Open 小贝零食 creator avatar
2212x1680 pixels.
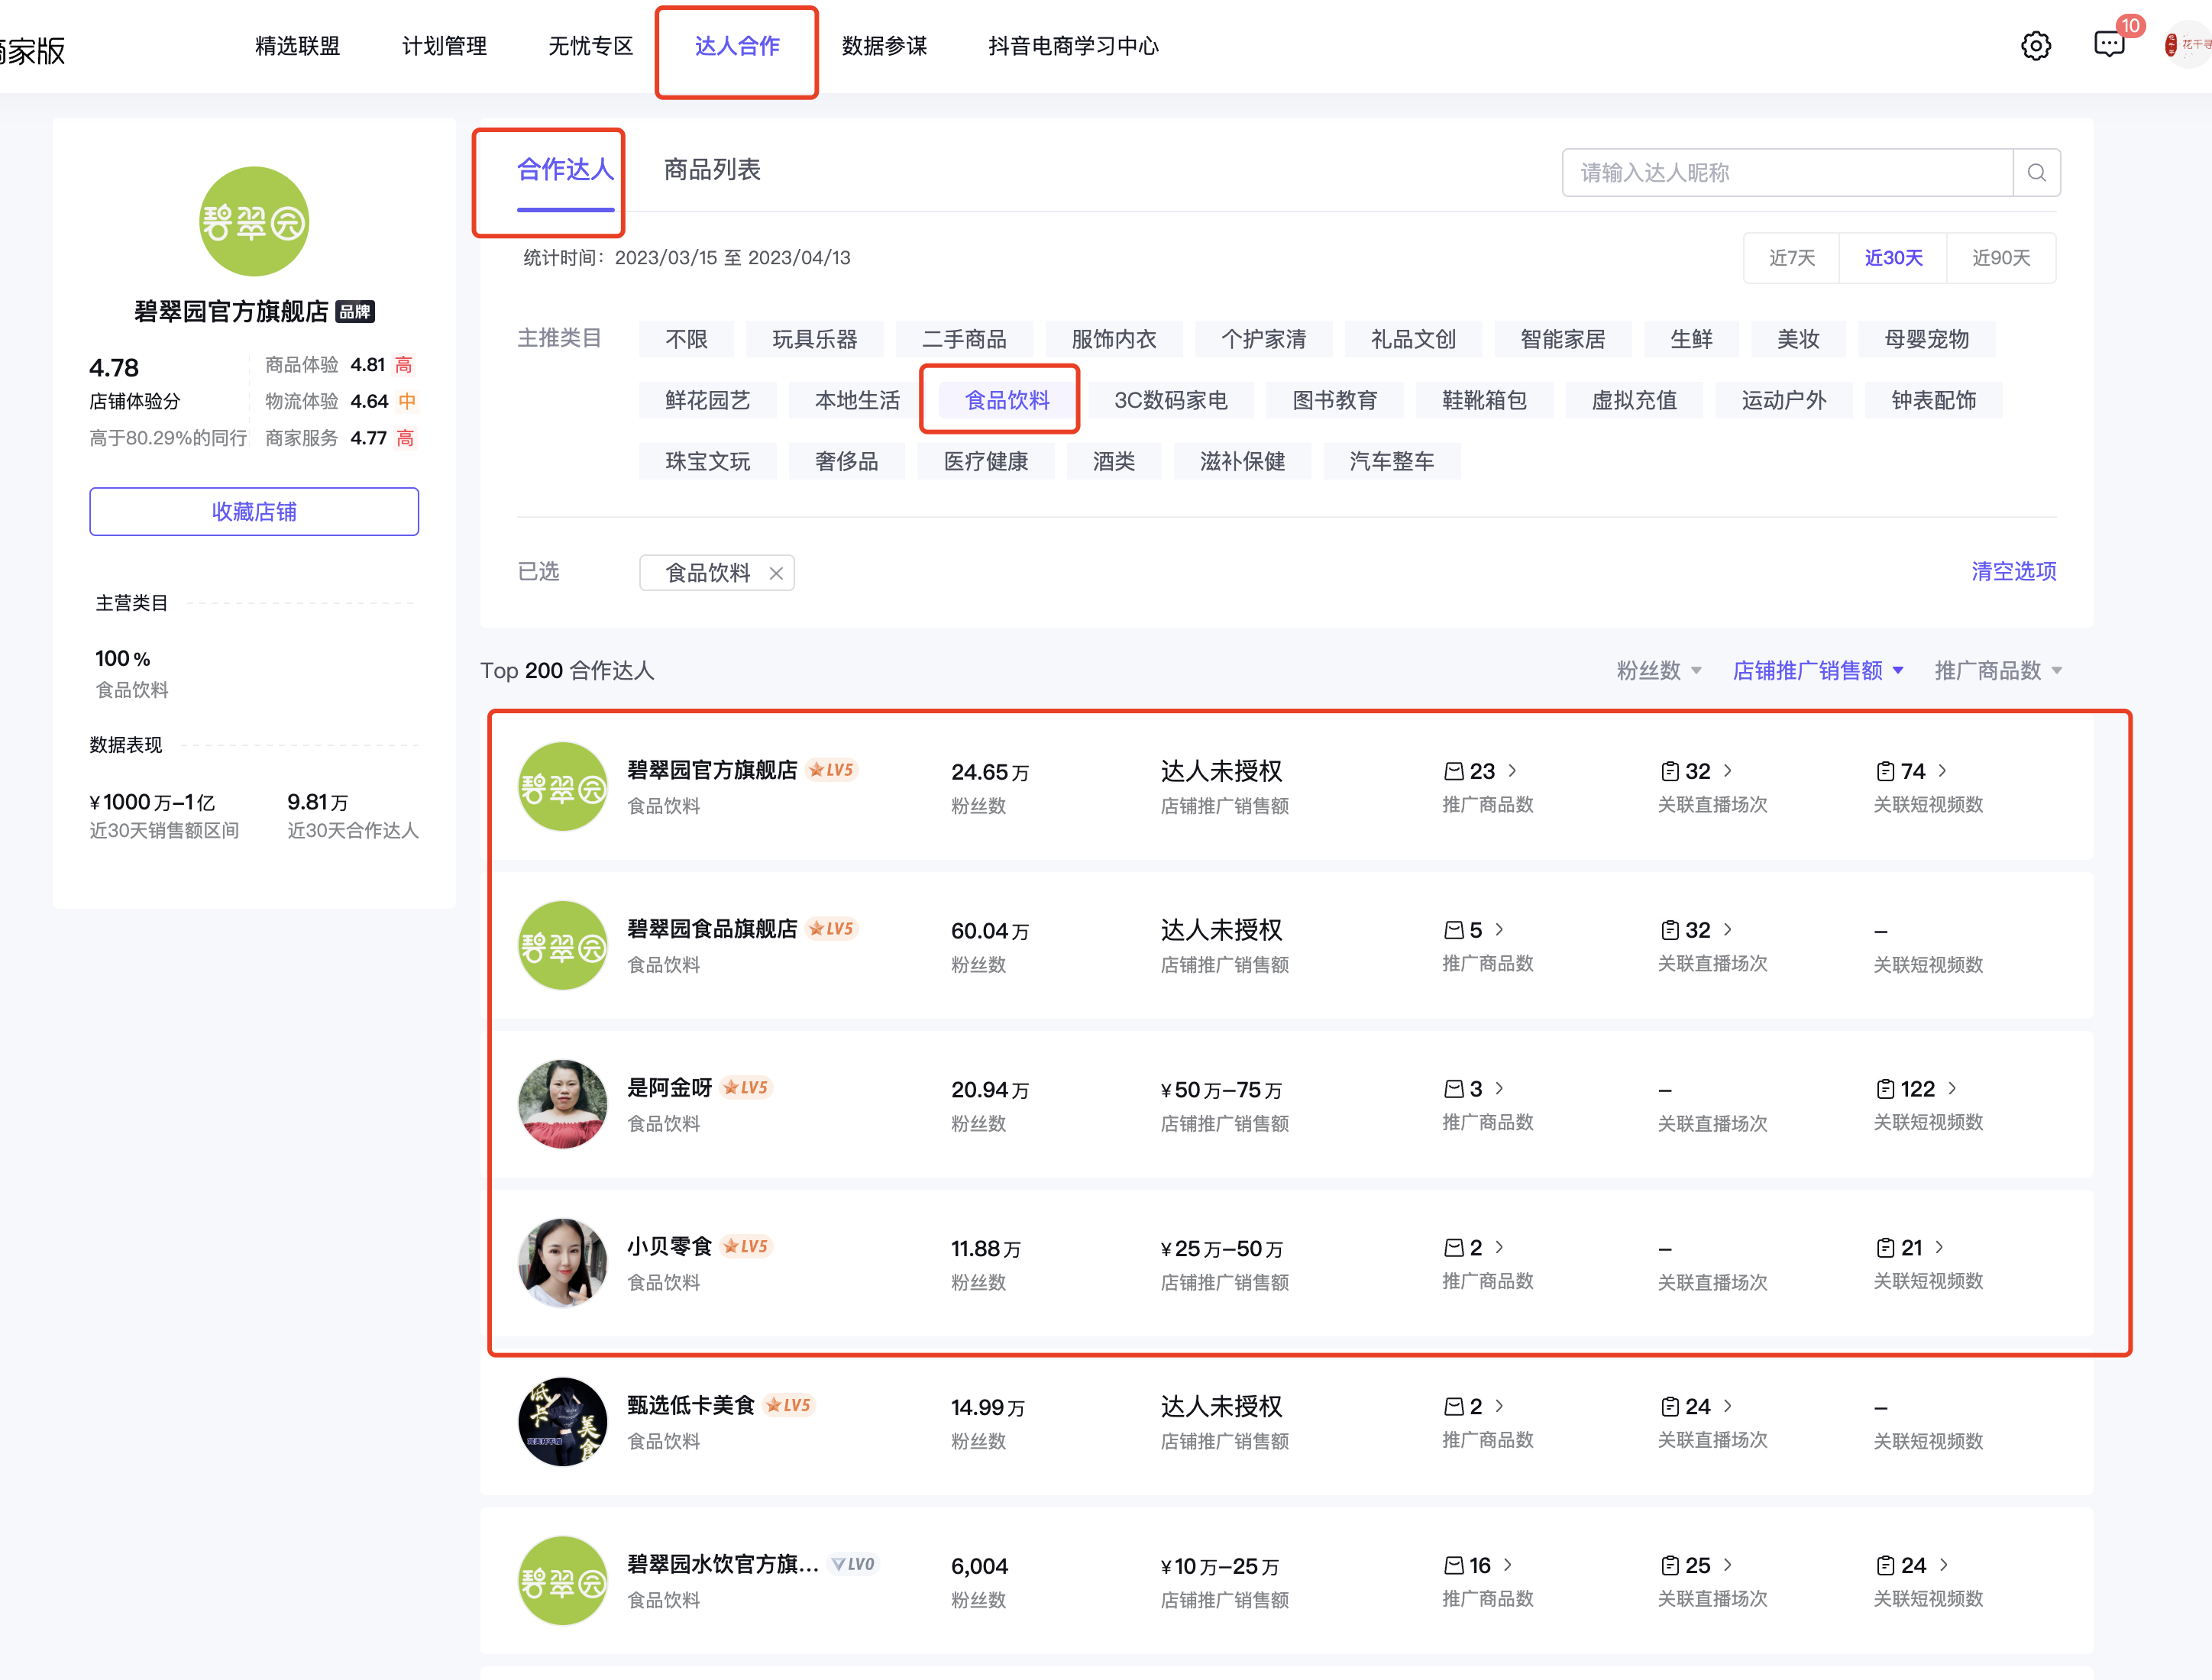pos(563,1263)
